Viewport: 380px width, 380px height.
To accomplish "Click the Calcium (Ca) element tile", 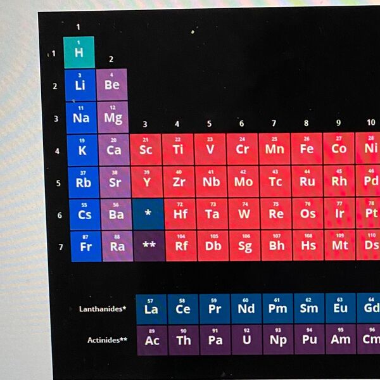I will 114,149.
